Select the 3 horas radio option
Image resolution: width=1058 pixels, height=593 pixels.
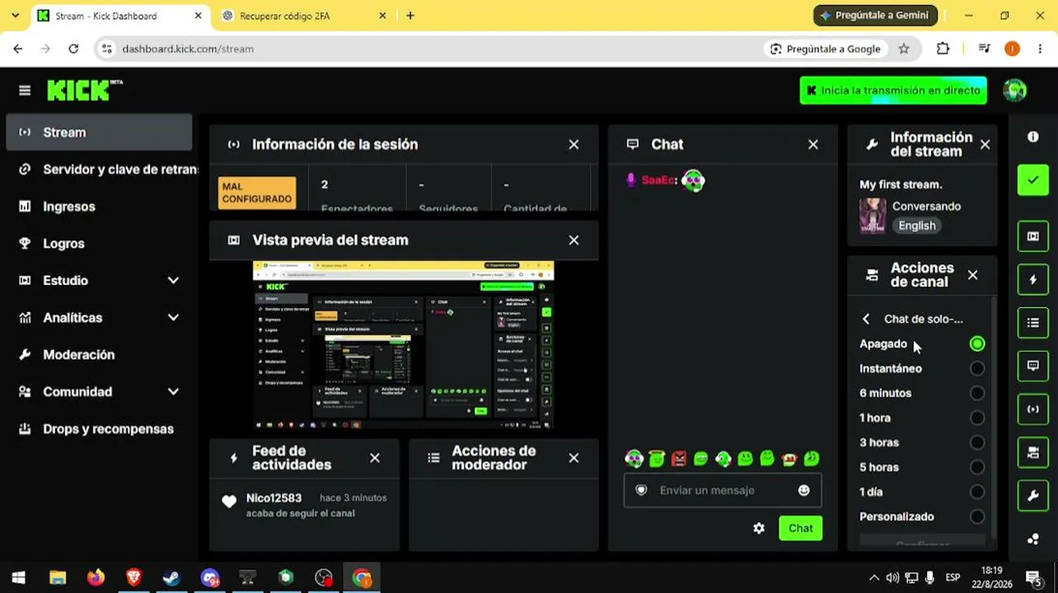tap(977, 443)
